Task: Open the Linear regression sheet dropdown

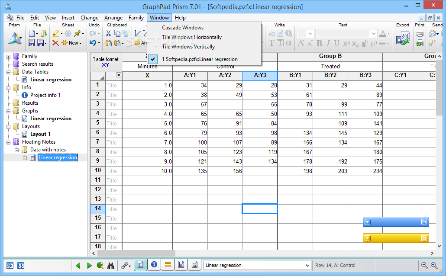Action: click(307, 265)
